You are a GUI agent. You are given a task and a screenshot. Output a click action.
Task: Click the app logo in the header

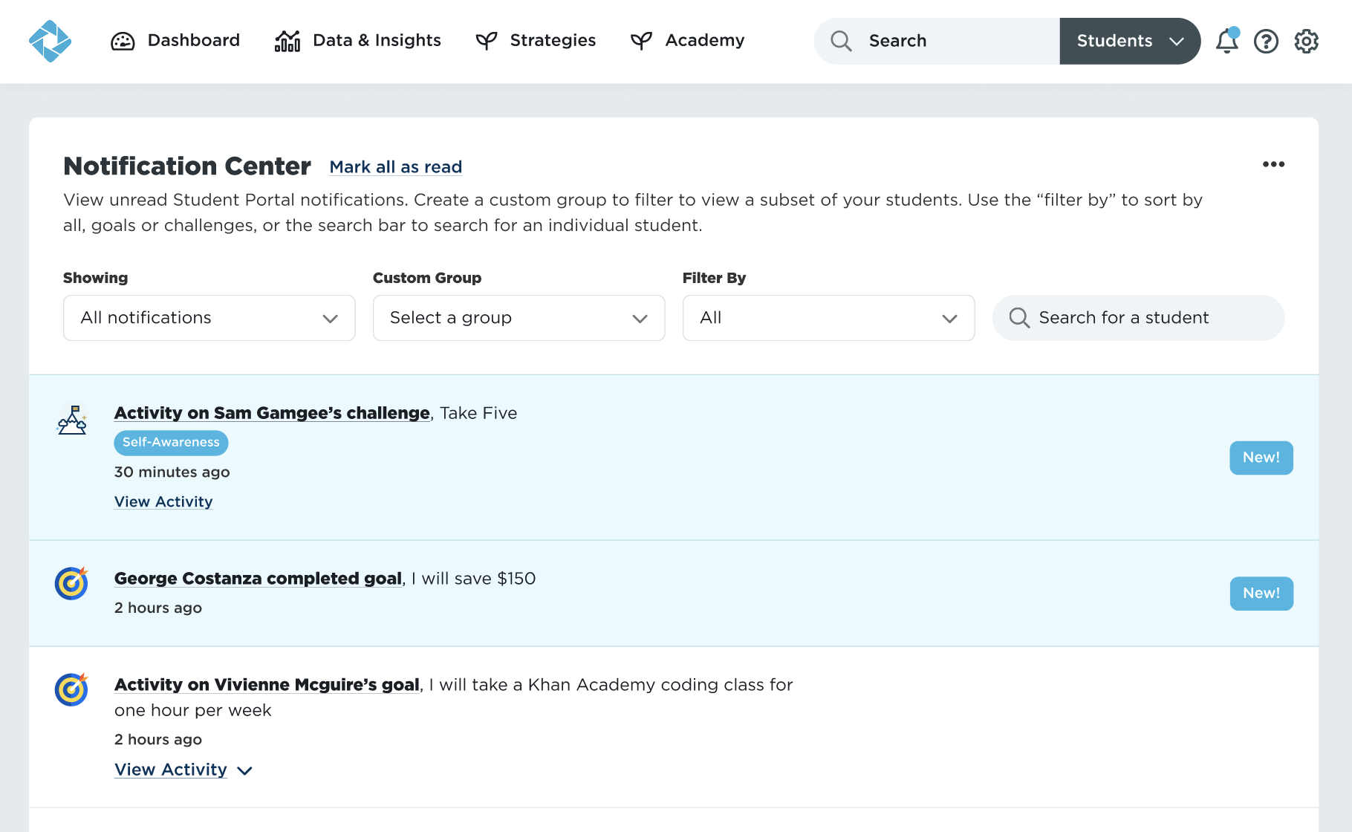point(50,41)
